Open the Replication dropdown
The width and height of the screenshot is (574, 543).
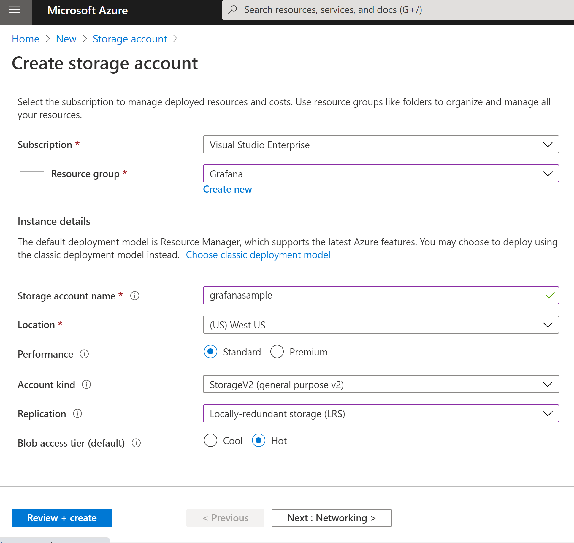[x=381, y=414]
